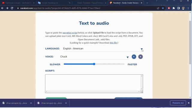Open the Extensions puzzle icon

click(174, 8)
